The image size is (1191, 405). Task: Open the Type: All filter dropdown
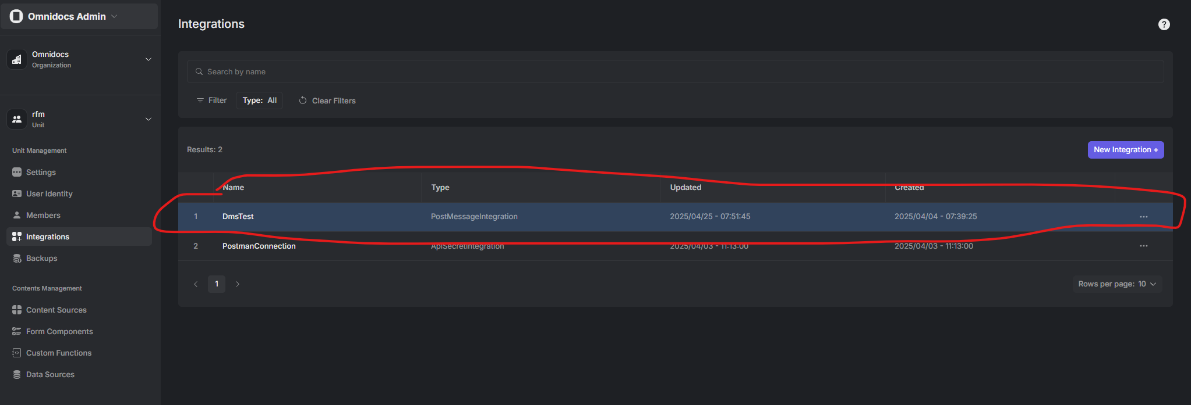click(259, 101)
